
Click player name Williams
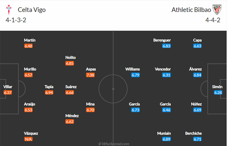tap(133, 69)
